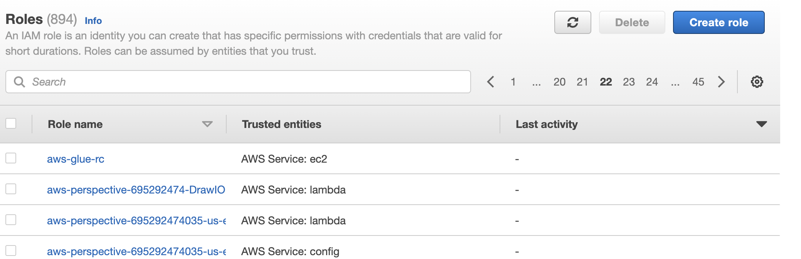Screen dimensions: 801x259
Task: Click the refresh roles icon button
Action: pos(572,22)
